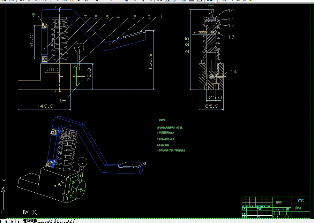Select the 65.0 dimension text
Viewport: 314px width, 223px height.
[x=212, y=106]
